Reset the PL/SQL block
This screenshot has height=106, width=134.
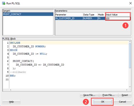point(125,95)
